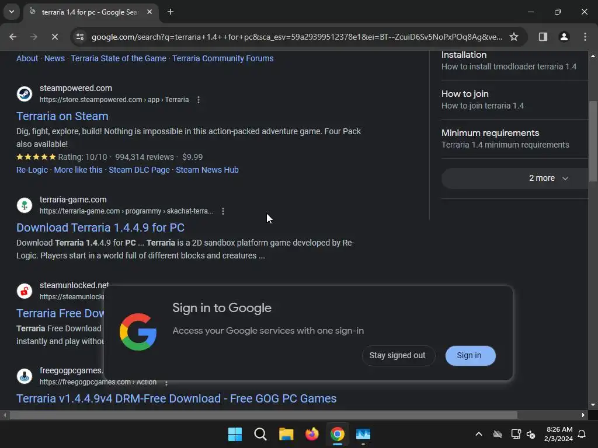Open 'Download Terraria 1.4.4.9 for PC' result

(x=100, y=228)
